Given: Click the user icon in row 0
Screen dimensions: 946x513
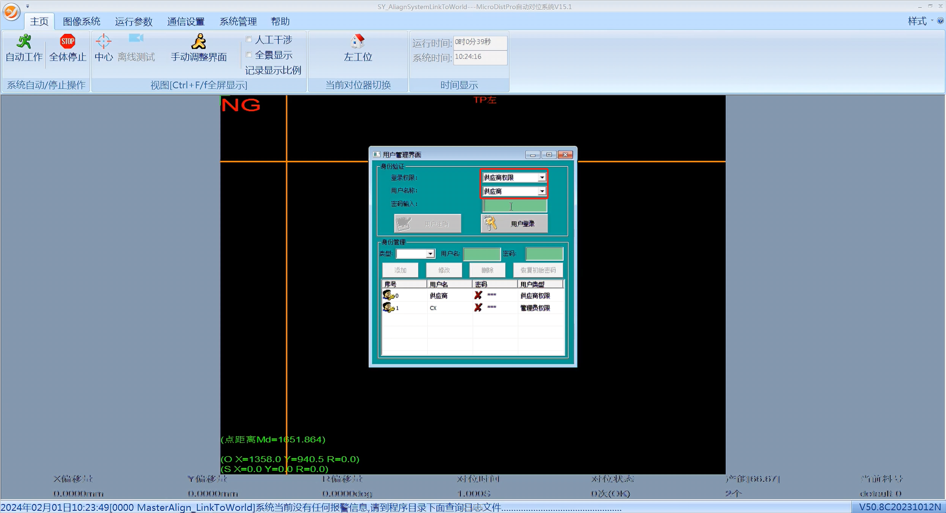Looking at the screenshot, I should click(388, 295).
